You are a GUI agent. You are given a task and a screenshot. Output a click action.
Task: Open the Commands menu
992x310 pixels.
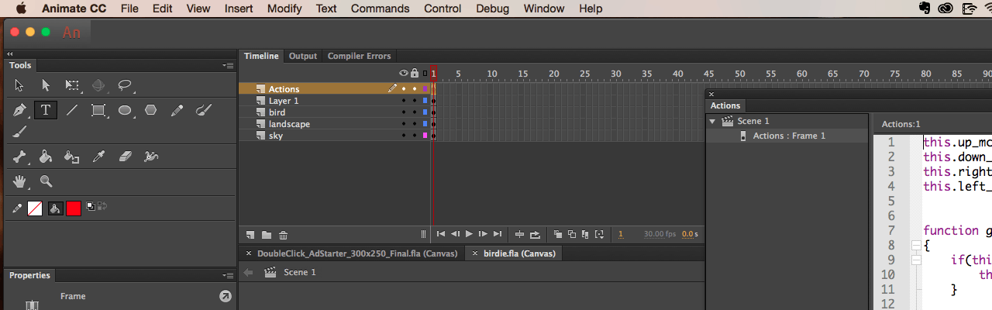(380, 9)
